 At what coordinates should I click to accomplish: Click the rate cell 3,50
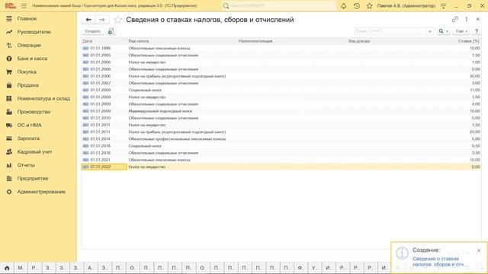pos(476,153)
